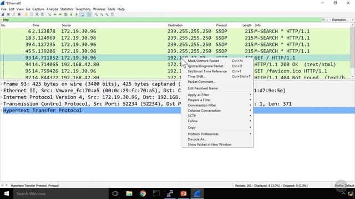Jump to the first packet
The height and width of the screenshot is (199, 355).
click(71, 14)
